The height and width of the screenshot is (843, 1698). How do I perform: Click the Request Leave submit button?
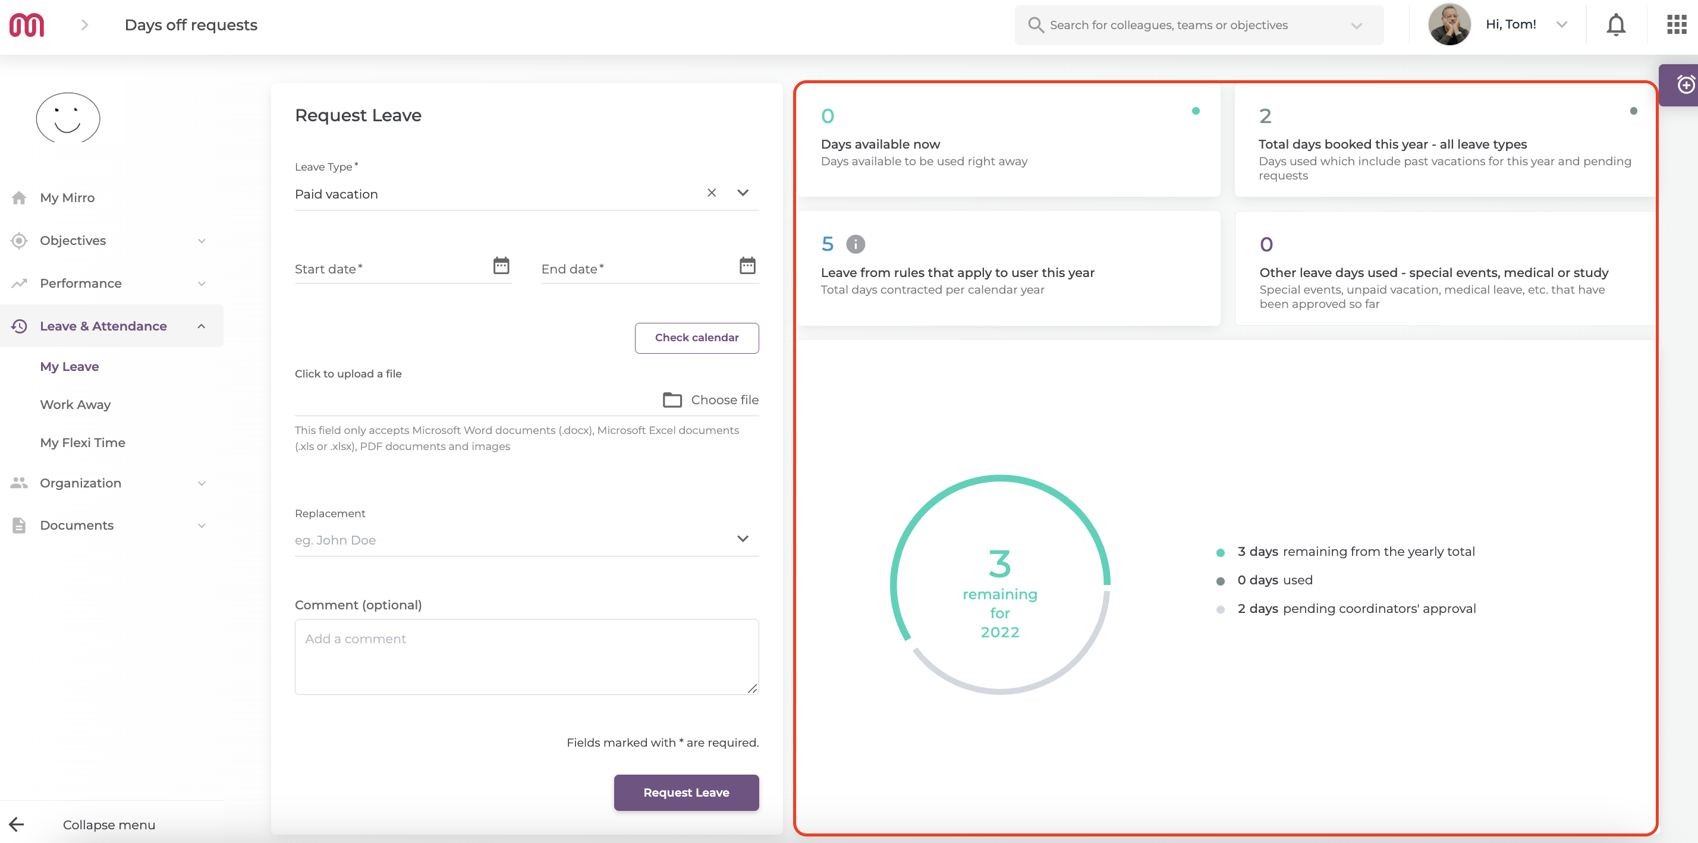(686, 792)
